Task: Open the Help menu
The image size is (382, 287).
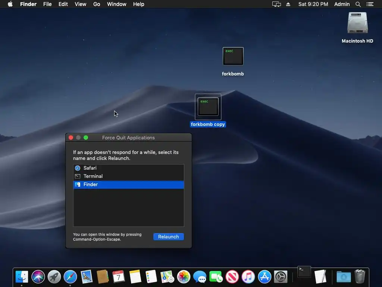Action: coord(139,4)
